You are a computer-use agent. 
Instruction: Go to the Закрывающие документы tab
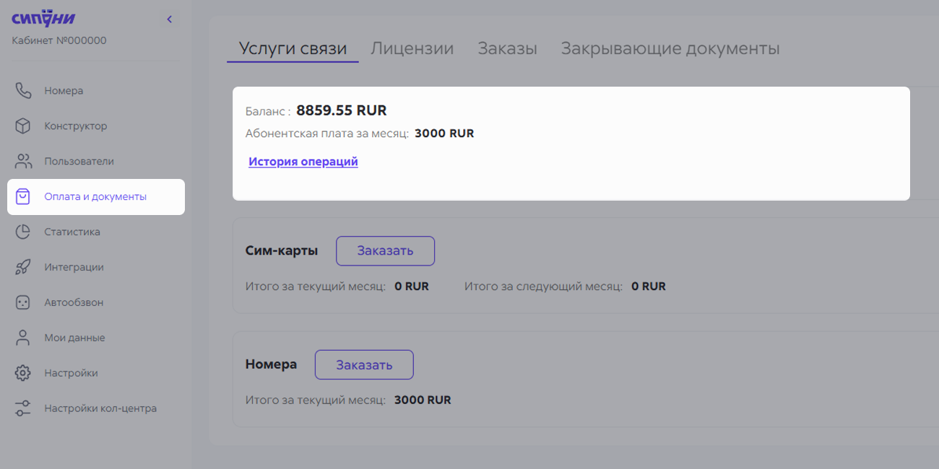click(670, 49)
